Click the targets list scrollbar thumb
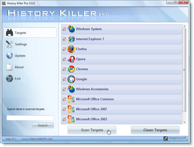 click(x=184, y=70)
